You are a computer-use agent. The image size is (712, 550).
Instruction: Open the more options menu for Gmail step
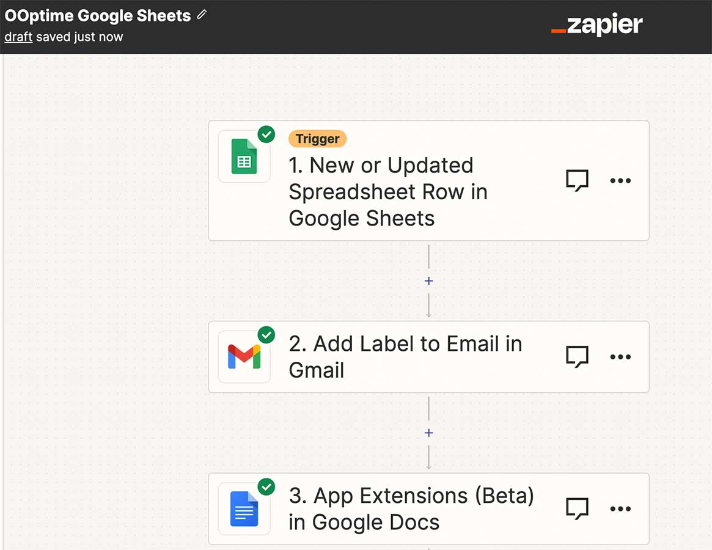point(620,356)
